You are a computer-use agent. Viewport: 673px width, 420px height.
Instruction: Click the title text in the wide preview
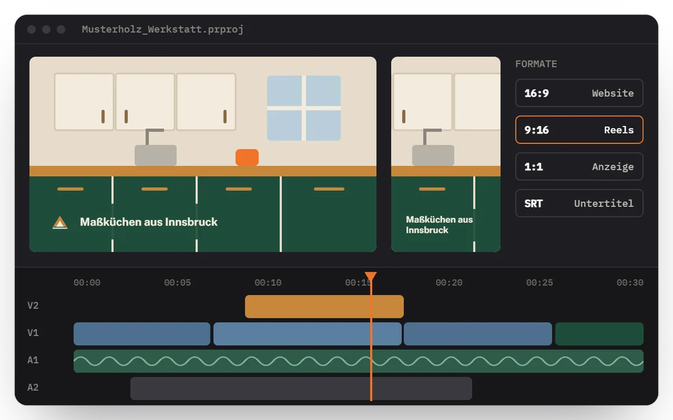(149, 222)
